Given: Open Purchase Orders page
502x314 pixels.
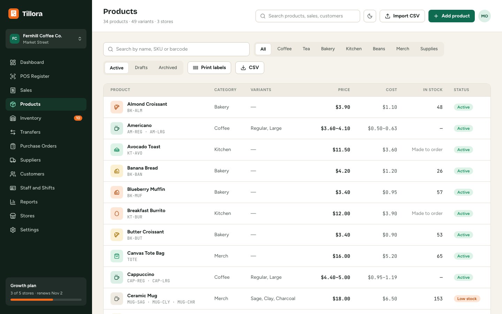Looking at the screenshot, I should [46, 146].
